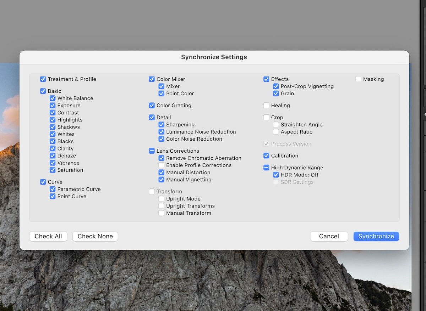Uncheck the Exposure checkbox
Image resolution: width=426 pixels, height=311 pixels.
(53, 105)
